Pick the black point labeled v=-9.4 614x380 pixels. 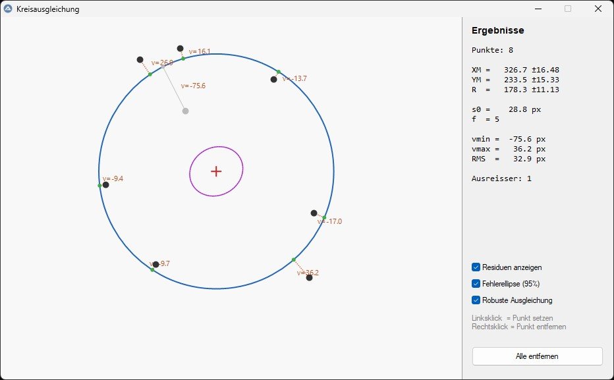point(105,185)
